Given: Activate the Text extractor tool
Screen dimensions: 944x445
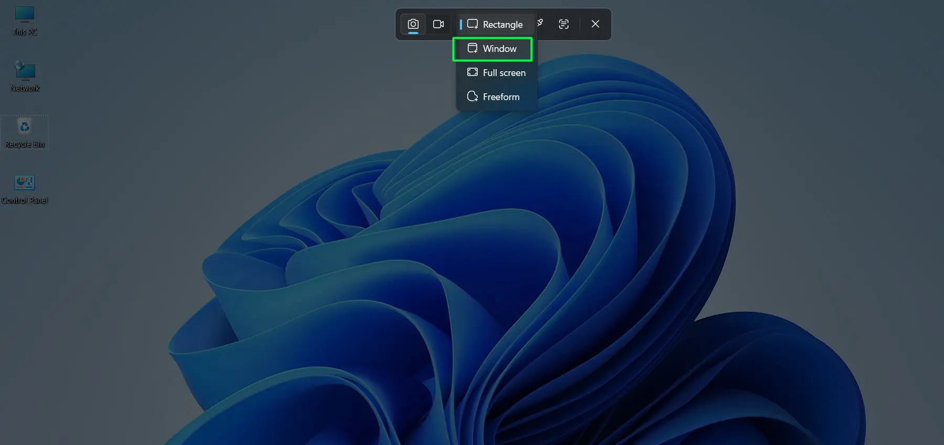Looking at the screenshot, I should pyautogui.click(x=564, y=24).
